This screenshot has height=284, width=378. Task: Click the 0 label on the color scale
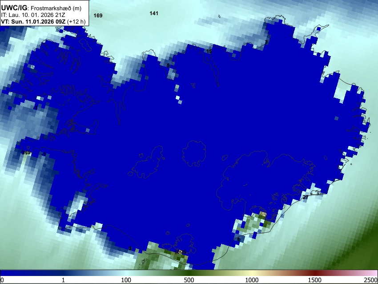coord(2,280)
